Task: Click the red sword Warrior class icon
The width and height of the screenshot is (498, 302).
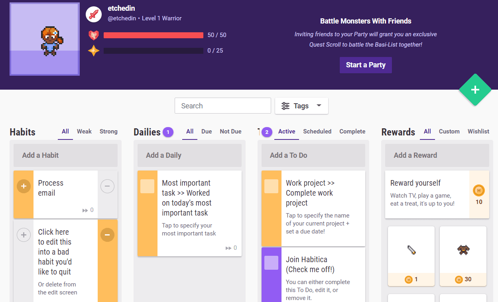Action: click(94, 14)
